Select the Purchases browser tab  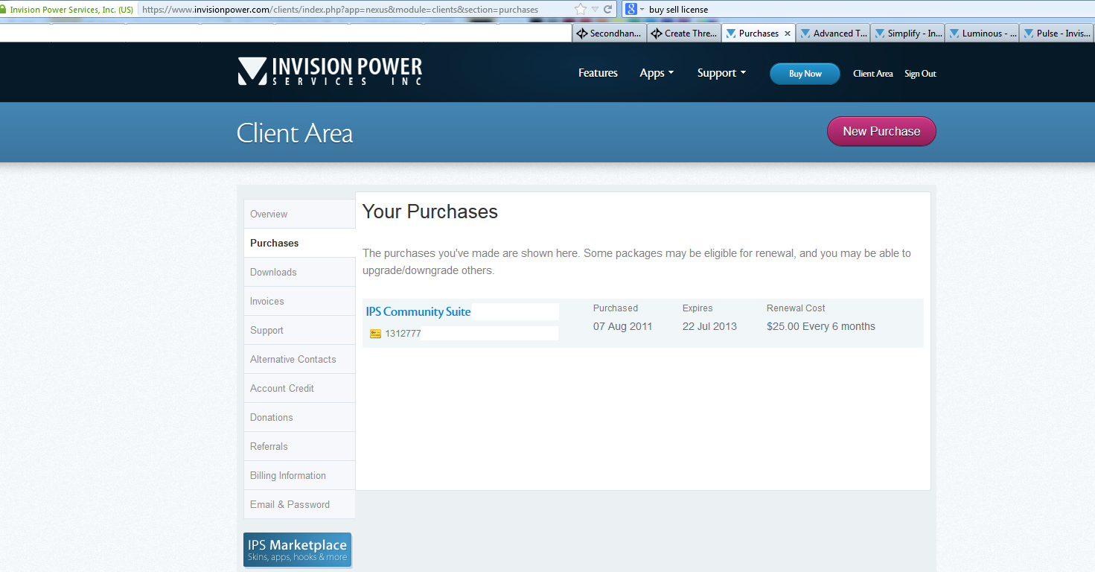pos(759,34)
